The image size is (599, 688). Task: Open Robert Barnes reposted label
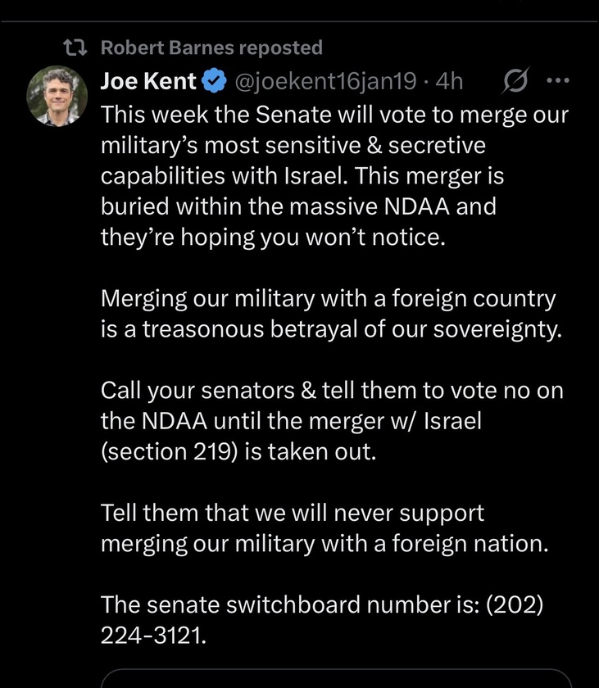211,48
